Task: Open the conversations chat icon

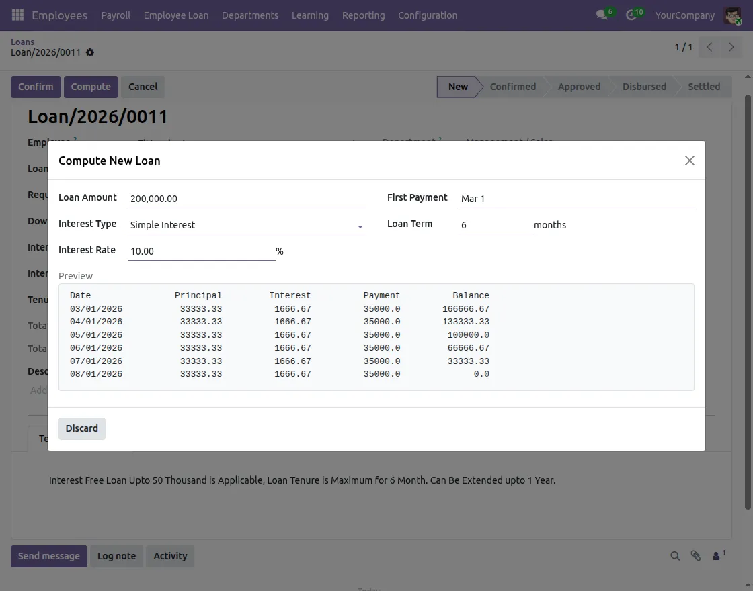Action: pyautogui.click(x=602, y=15)
